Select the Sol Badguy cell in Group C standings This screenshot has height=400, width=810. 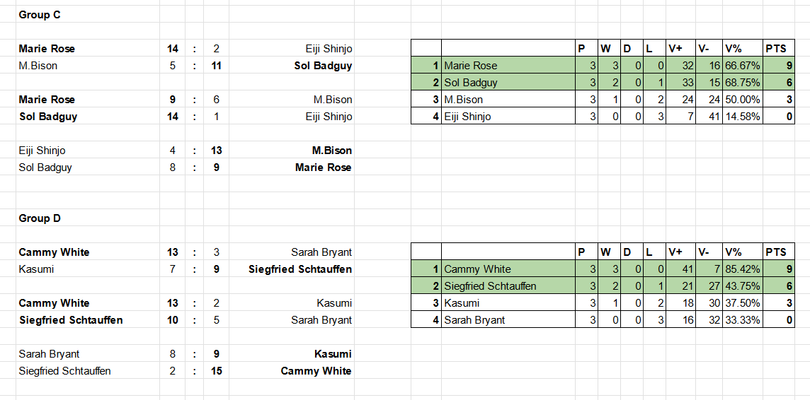508,83
